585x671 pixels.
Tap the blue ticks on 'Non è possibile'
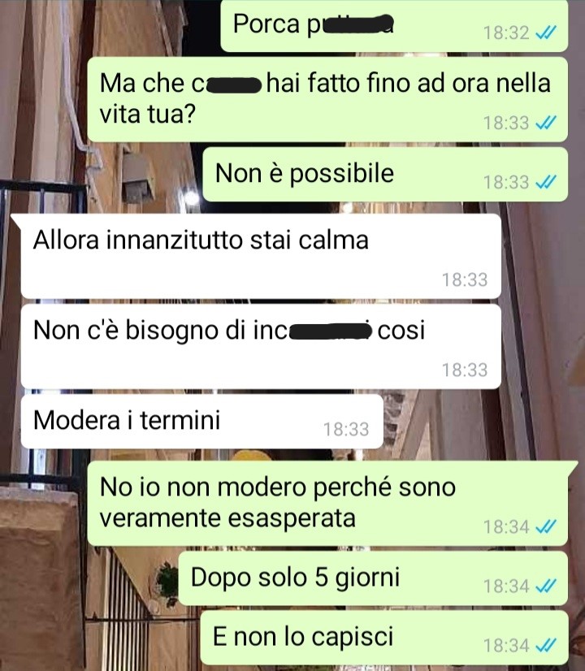pyautogui.click(x=546, y=182)
